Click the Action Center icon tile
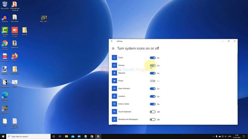The image size is (248, 139). [x=114, y=104]
